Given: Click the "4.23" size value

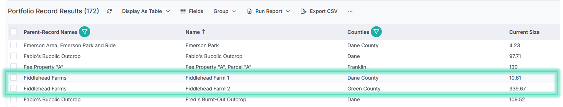Looking at the screenshot, I should (x=514, y=45).
